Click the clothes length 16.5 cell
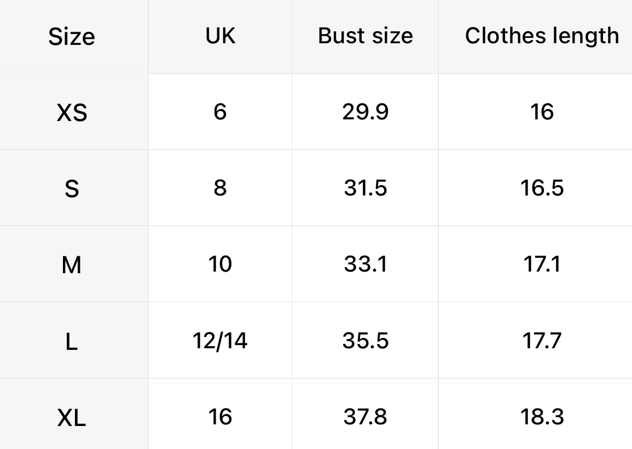632x449 pixels. click(x=536, y=188)
